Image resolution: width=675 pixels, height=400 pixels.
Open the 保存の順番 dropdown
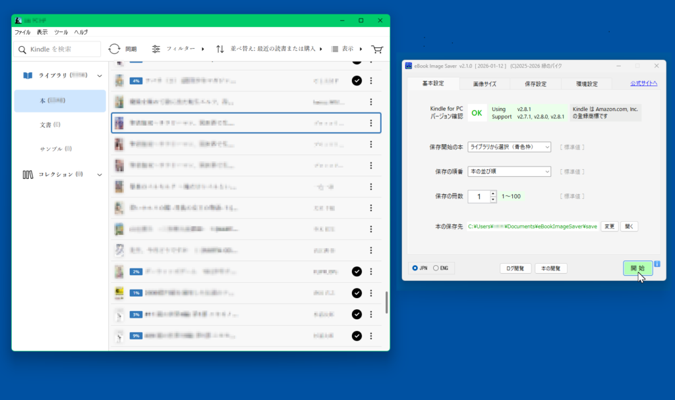(509, 172)
